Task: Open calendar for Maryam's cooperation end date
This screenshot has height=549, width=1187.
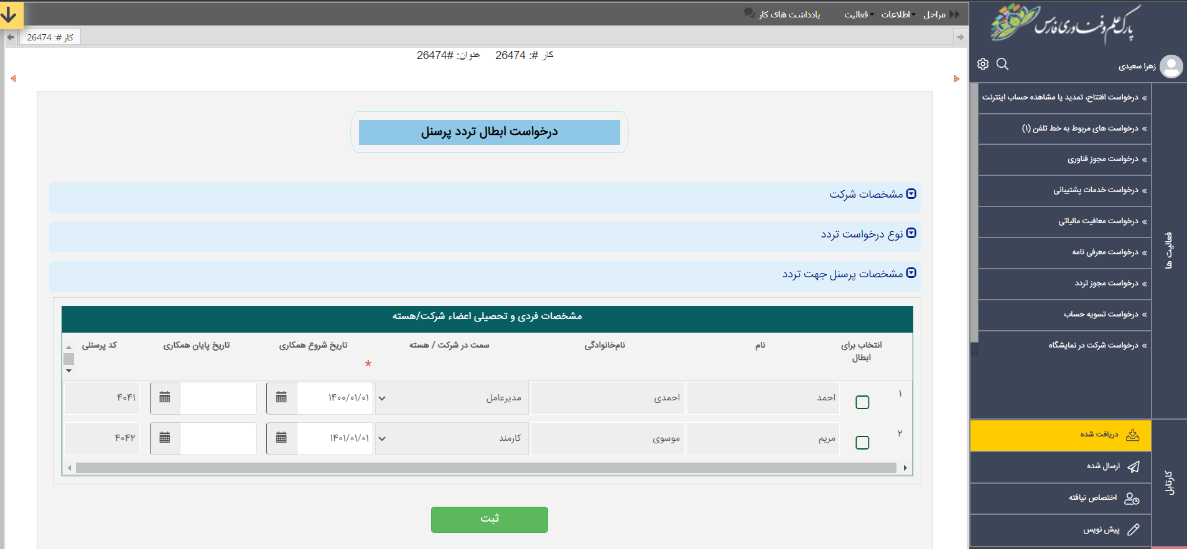Action: [x=165, y=438]
